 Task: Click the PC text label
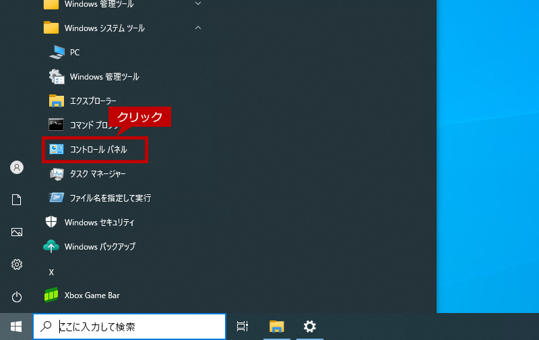(x=75, y=53)
